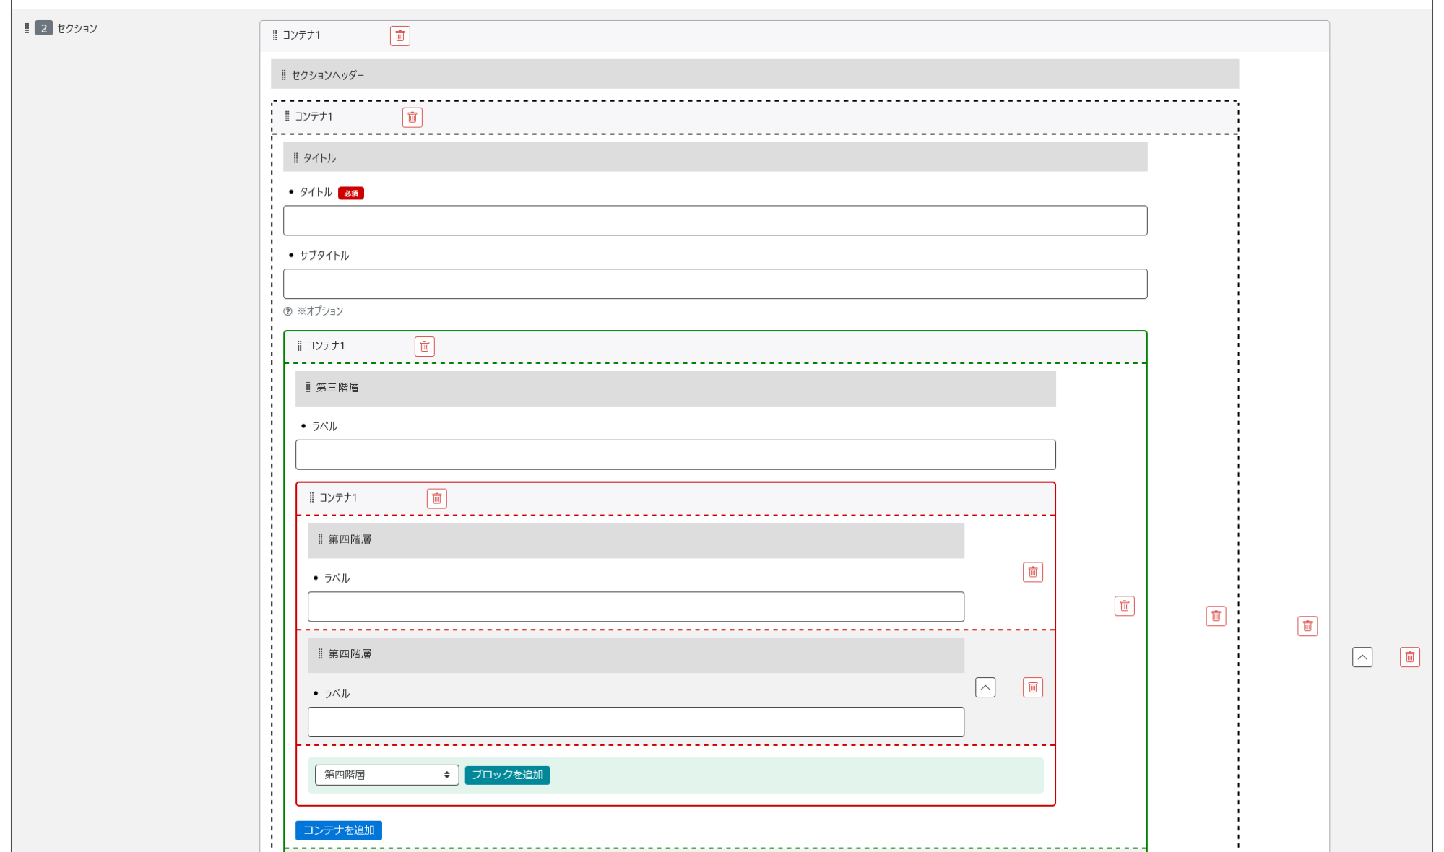Move the section up with arrow button
This screenshot has width=1444, height=852.
pos(1362,657)
